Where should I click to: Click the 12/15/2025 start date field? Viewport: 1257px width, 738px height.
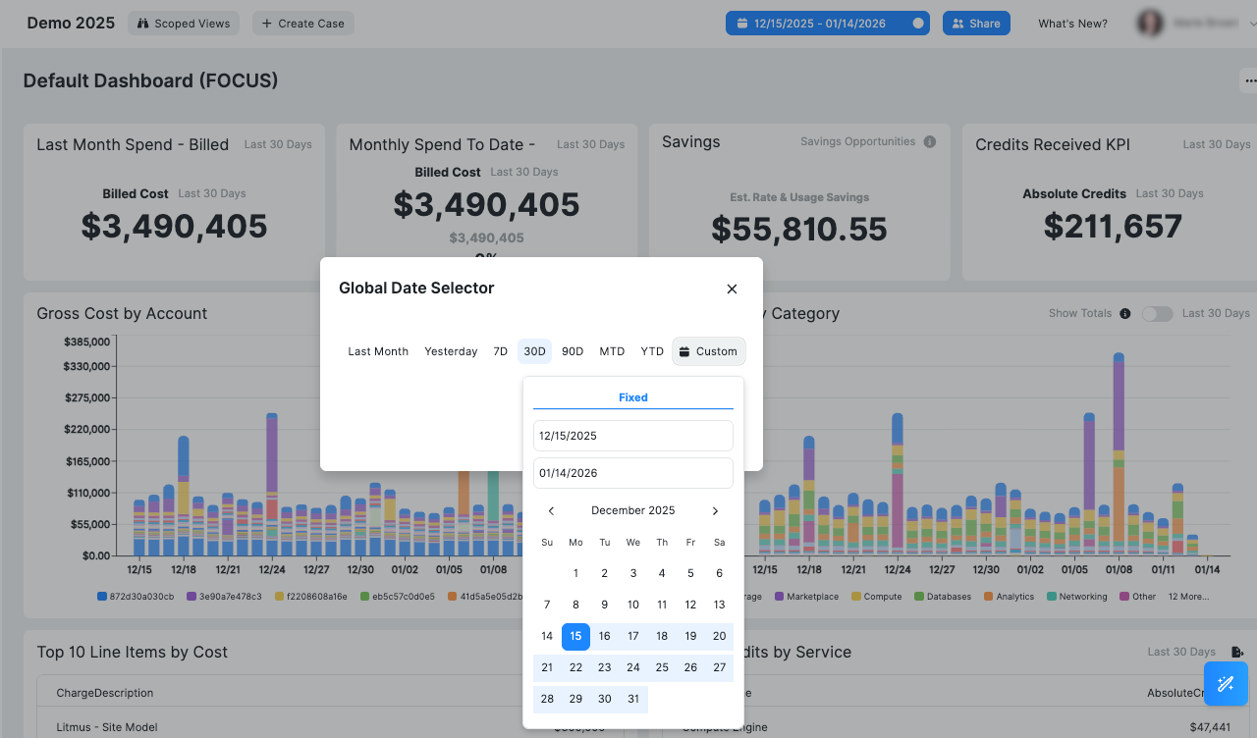click(632, 435)
